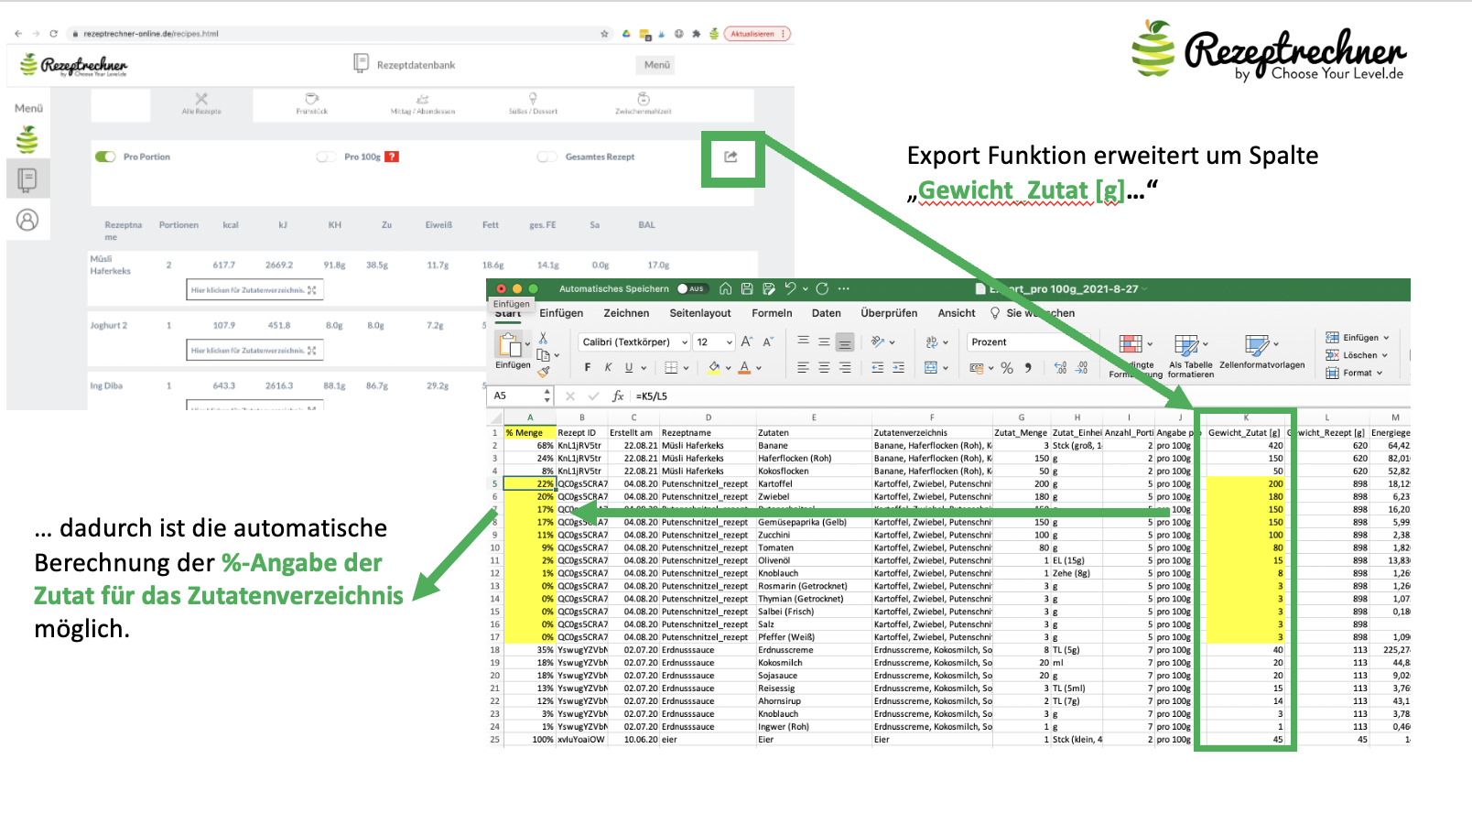1472x813 pixels.
Task: Click Zutatenverzeichnis button under Joghurt 2
Action: [x=254, y=351]
